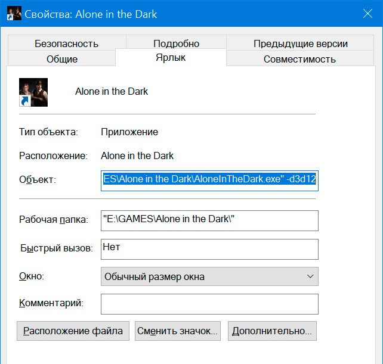The width and height of the screenshot is (383, 364).
Task: Click the Alone in the Dark name text
Action: click(x=112, y=91)
